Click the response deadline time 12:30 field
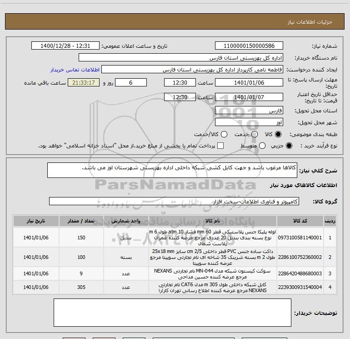 [180, 82]
